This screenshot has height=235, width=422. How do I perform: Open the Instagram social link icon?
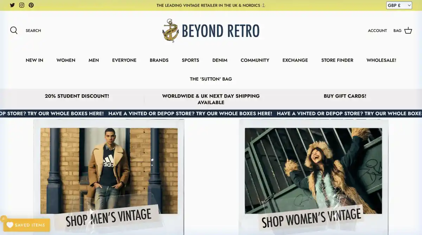[22, 5]
